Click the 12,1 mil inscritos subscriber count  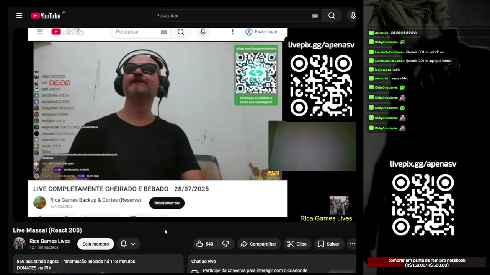click(x=44, y=247)
